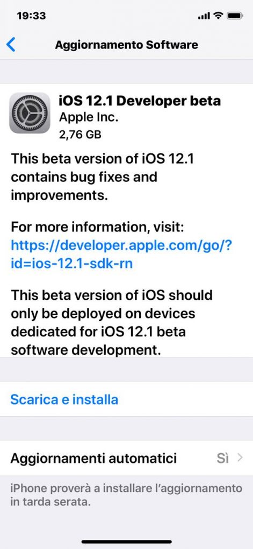Open Aggiornamenti automatici settings row
Screen dimensions: 253x549
point(127,458)
